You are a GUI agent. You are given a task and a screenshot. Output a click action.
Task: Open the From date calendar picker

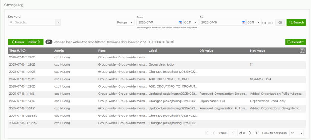point(180,22)
